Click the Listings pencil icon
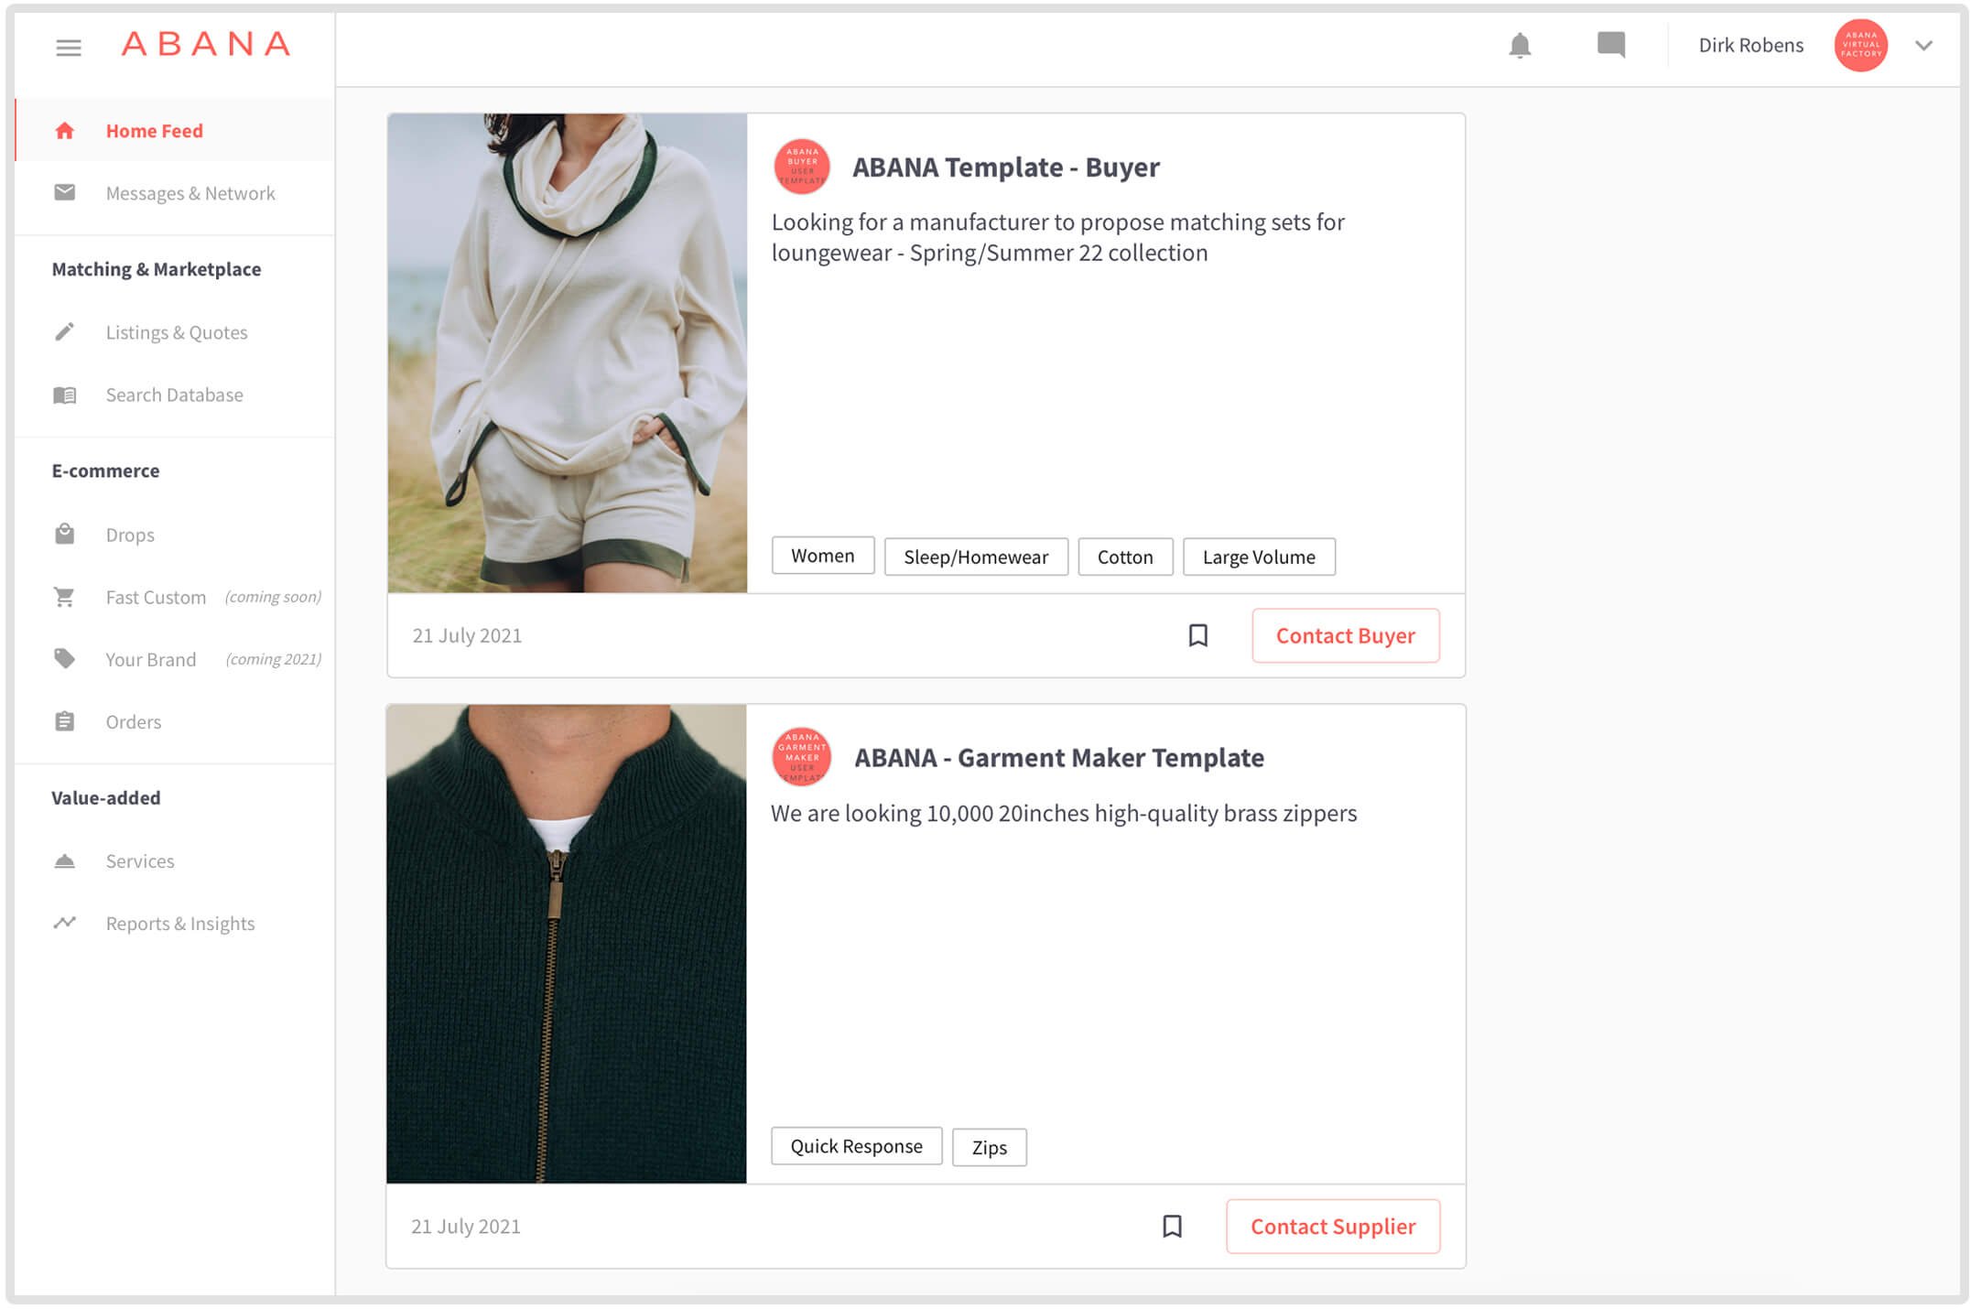 click(64, 331)
